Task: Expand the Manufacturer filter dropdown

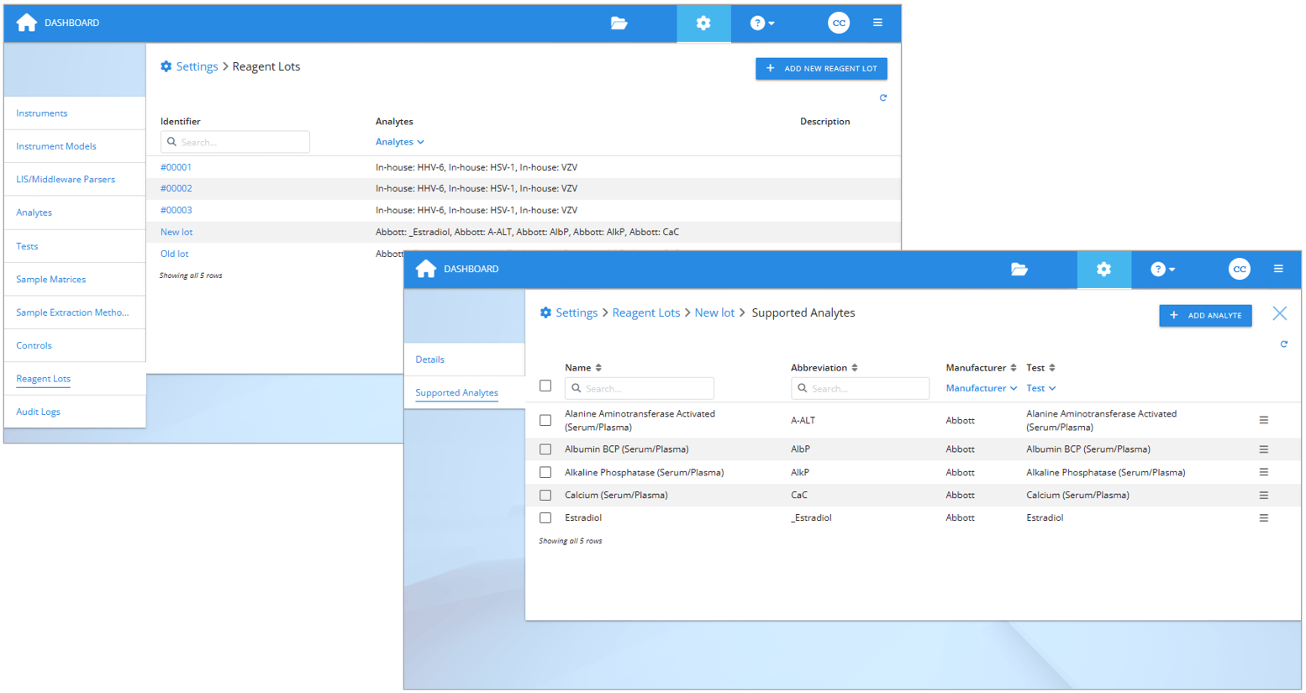Action: point(981,388)
